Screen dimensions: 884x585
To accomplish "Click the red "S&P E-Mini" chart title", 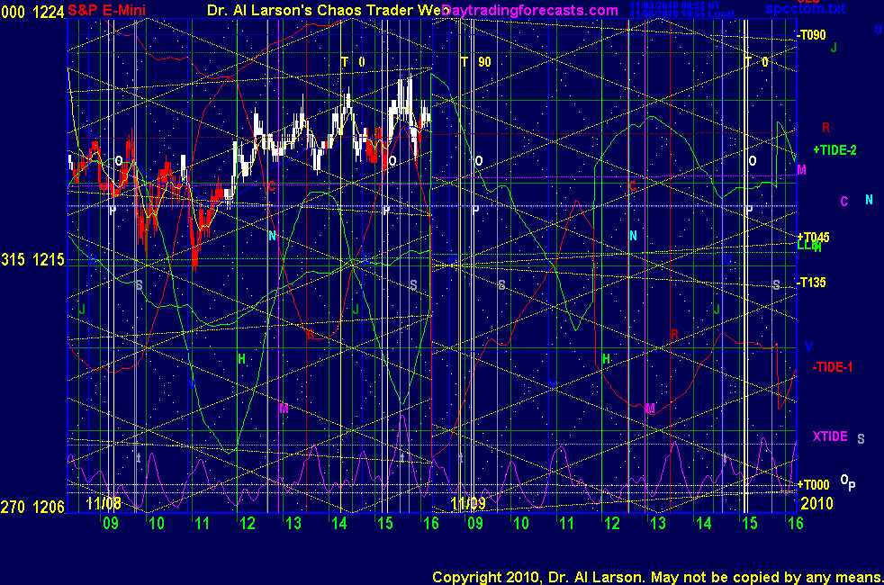I will (x=106, y=10).
